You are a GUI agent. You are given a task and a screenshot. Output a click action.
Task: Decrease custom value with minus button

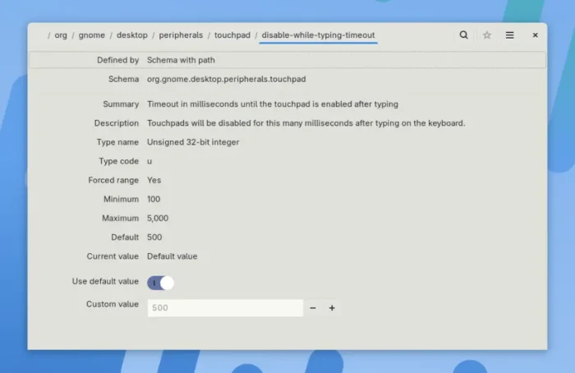(x=313, y=308)
